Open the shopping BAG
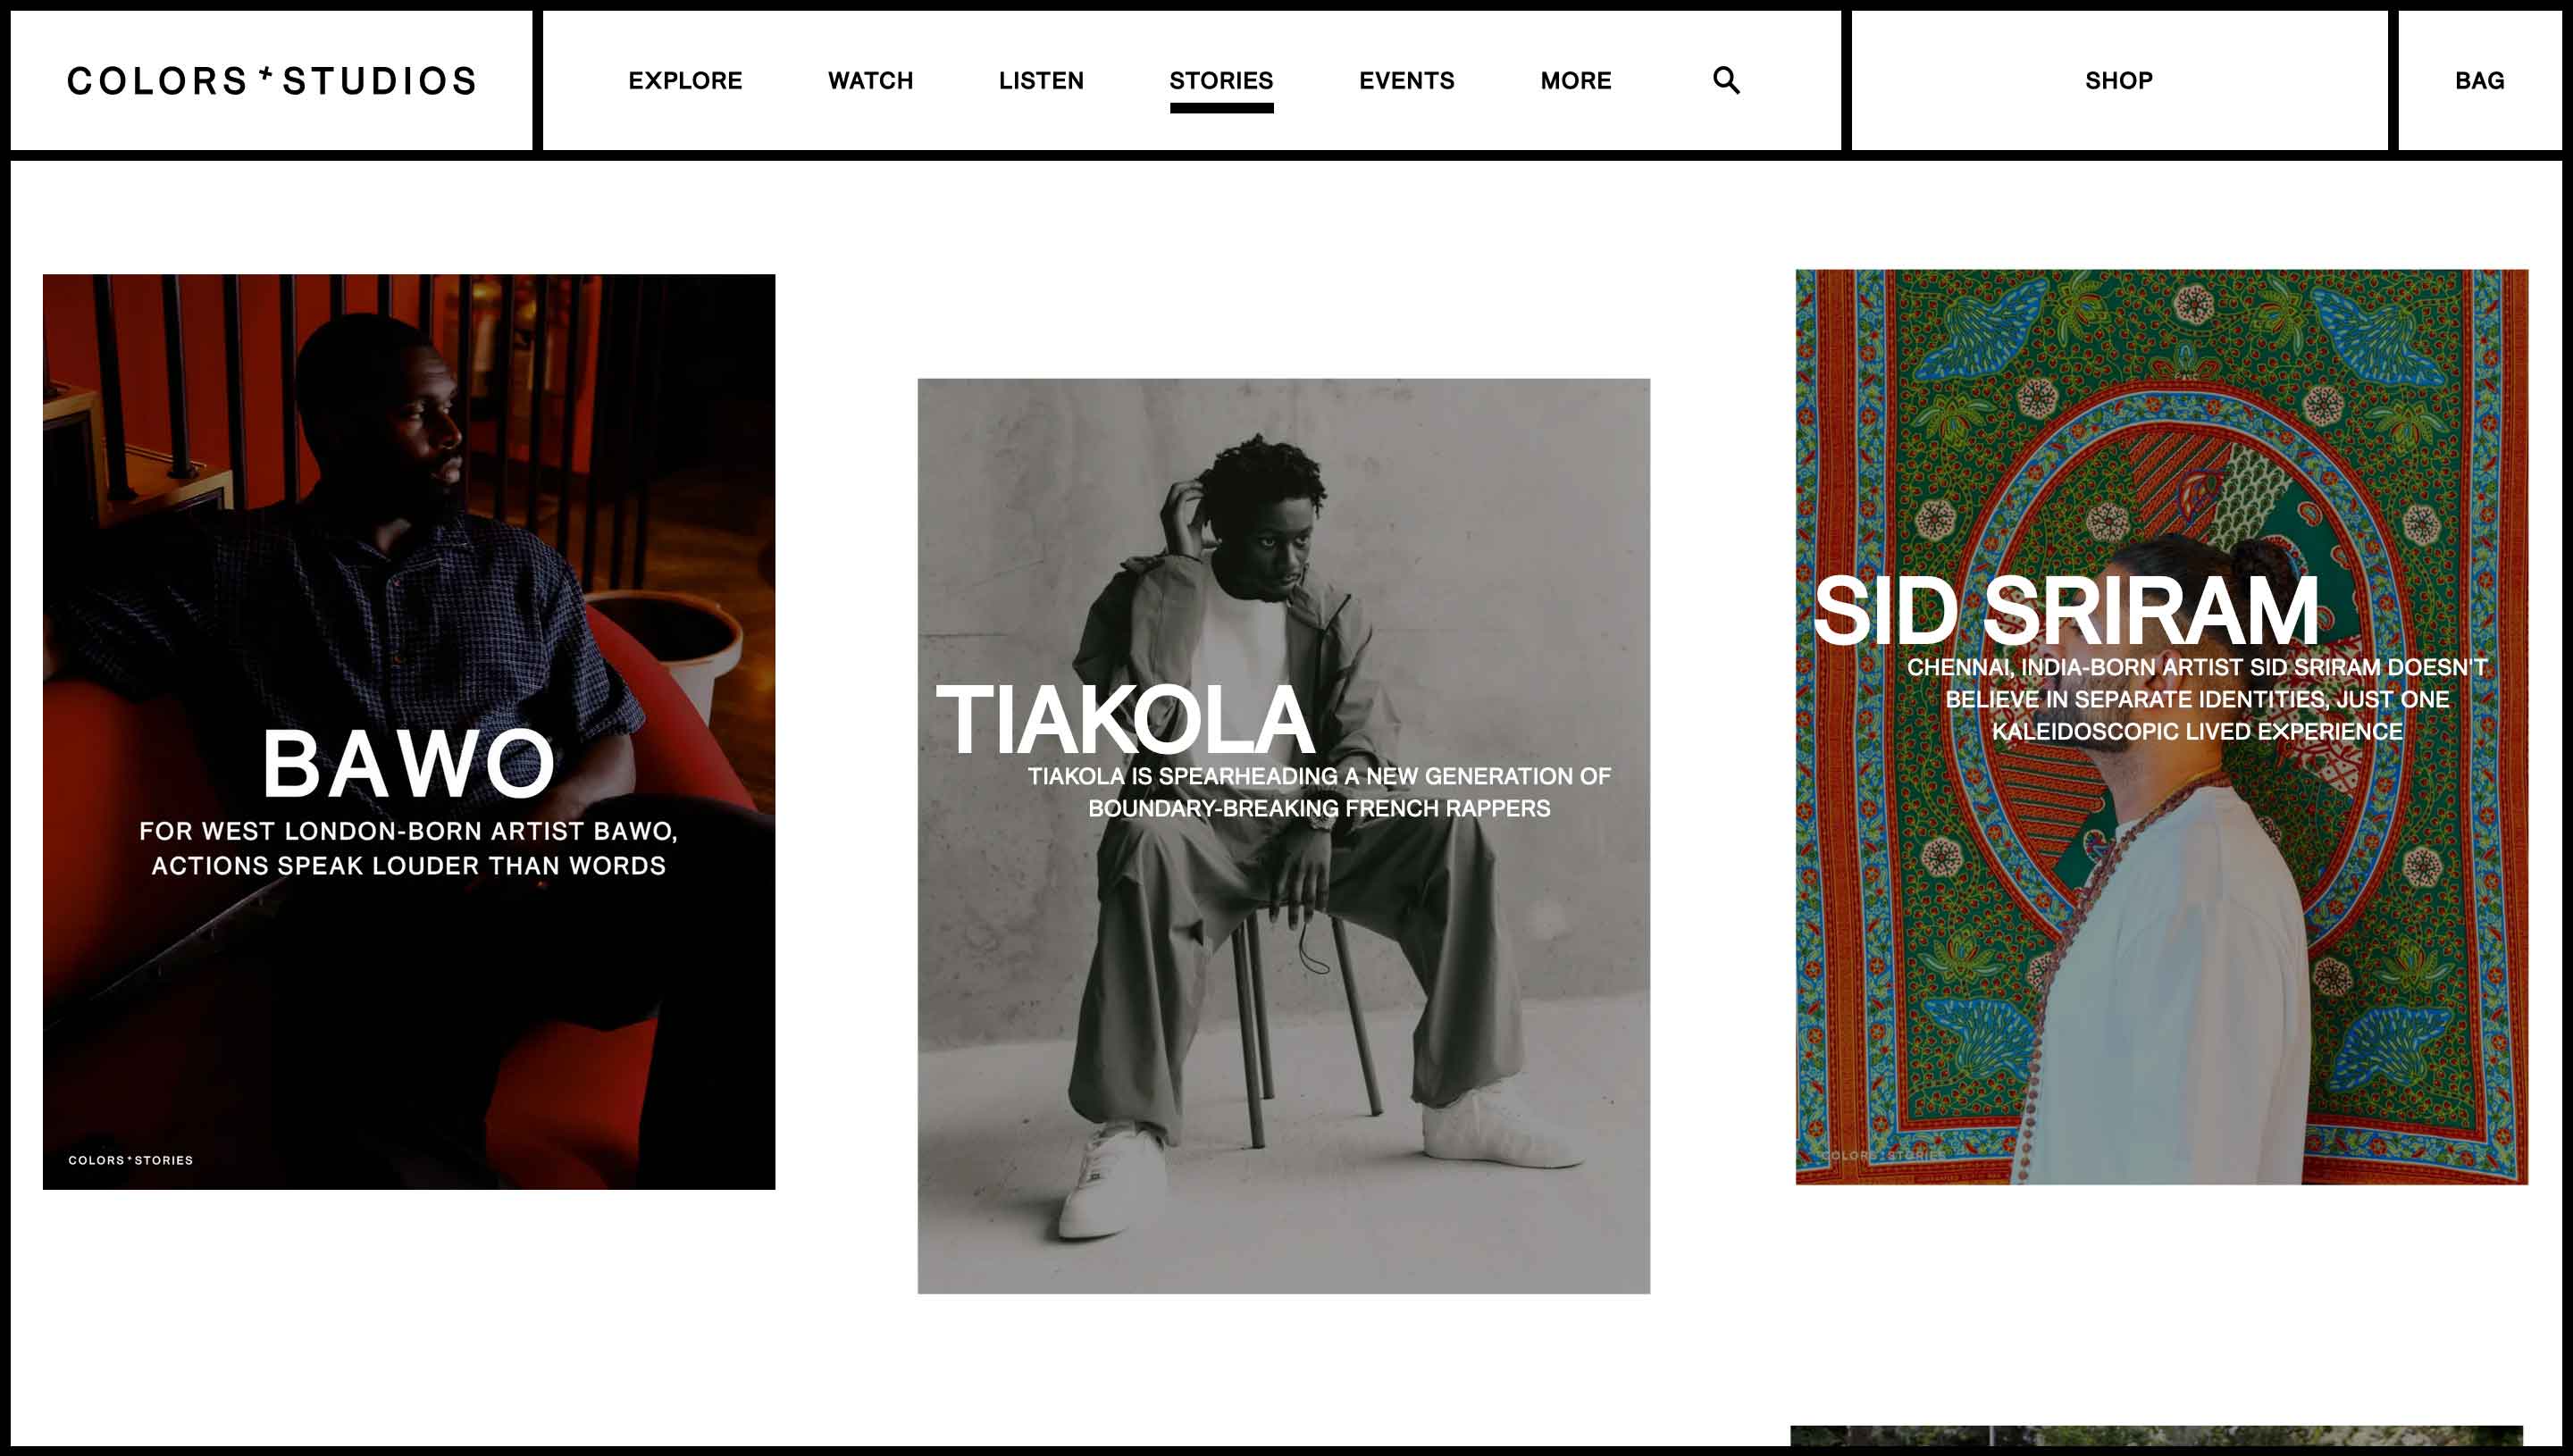Screen dimensions: 2573x1456 pos(2479,80)
